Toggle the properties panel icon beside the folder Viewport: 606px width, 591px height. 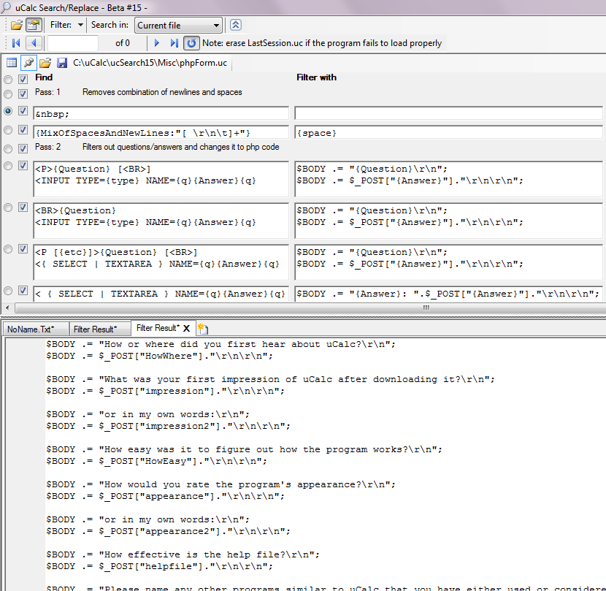34,25
